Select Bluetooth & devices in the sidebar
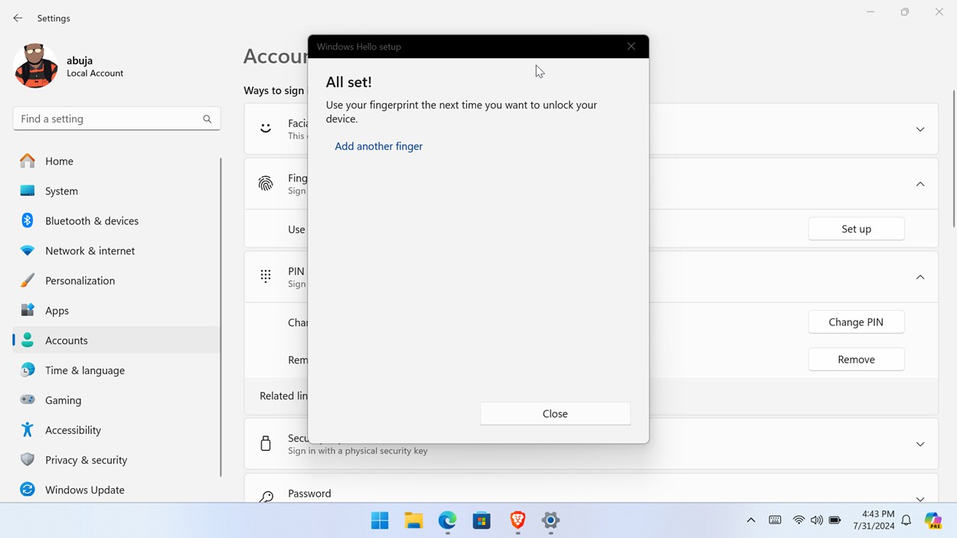This screenshot has height=538, width=957. 91,220
